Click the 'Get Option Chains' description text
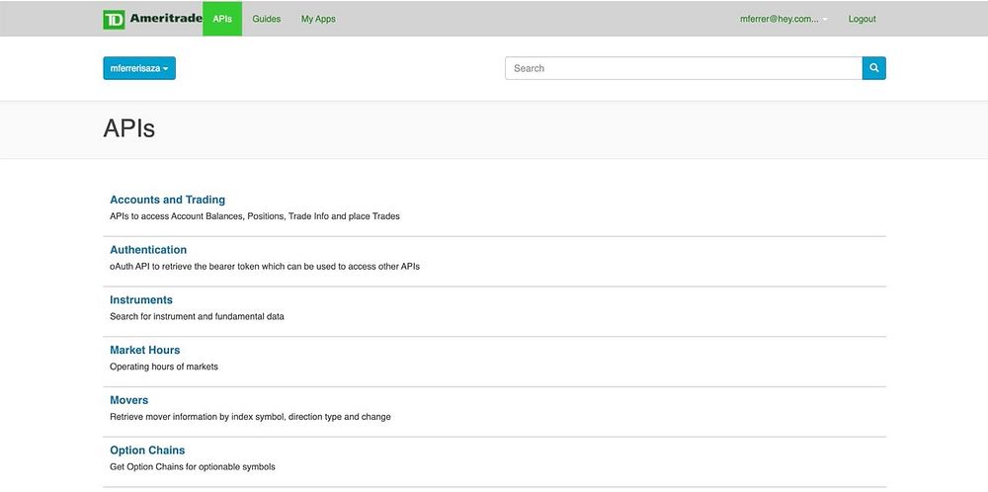Screen dimensions: 988x492 (193, 467)
